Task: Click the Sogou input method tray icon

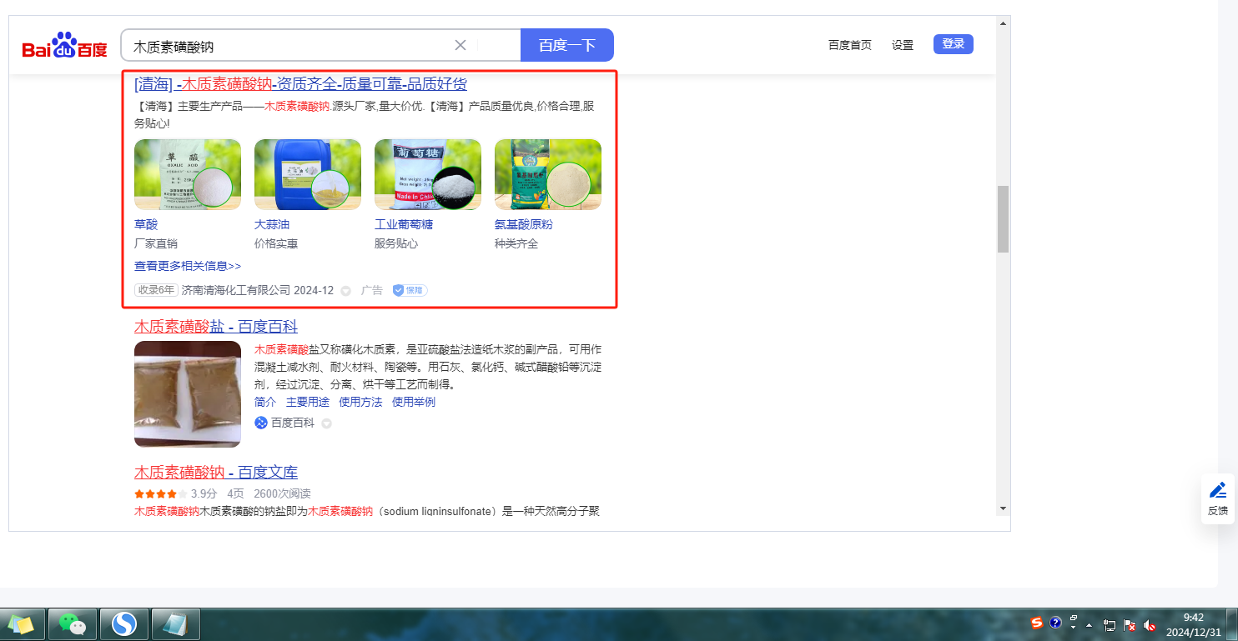Action: tap(1037, 623)
